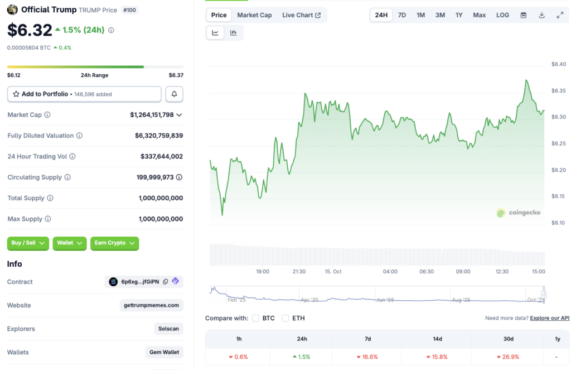Copy the contract address icon
Image resolution: width=571 pixels, height=370 pixels.
coord(165,282)
